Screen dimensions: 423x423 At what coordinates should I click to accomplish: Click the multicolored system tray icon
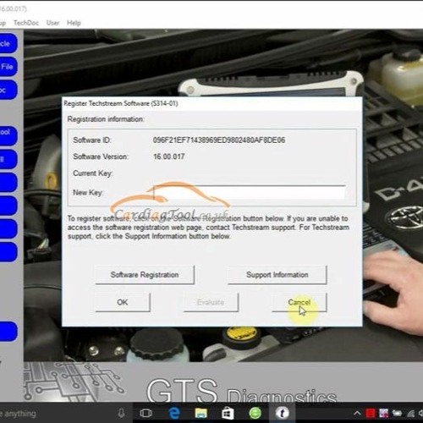[383, 414]
